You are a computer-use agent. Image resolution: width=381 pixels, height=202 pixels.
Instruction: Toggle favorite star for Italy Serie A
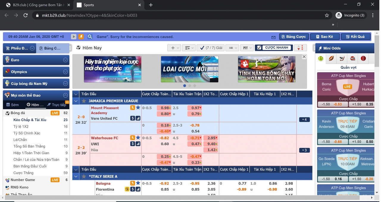(x=84, y=176)
